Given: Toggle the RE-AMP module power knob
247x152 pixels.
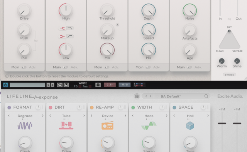Looking at the screenshot, I should click(121, 107).
